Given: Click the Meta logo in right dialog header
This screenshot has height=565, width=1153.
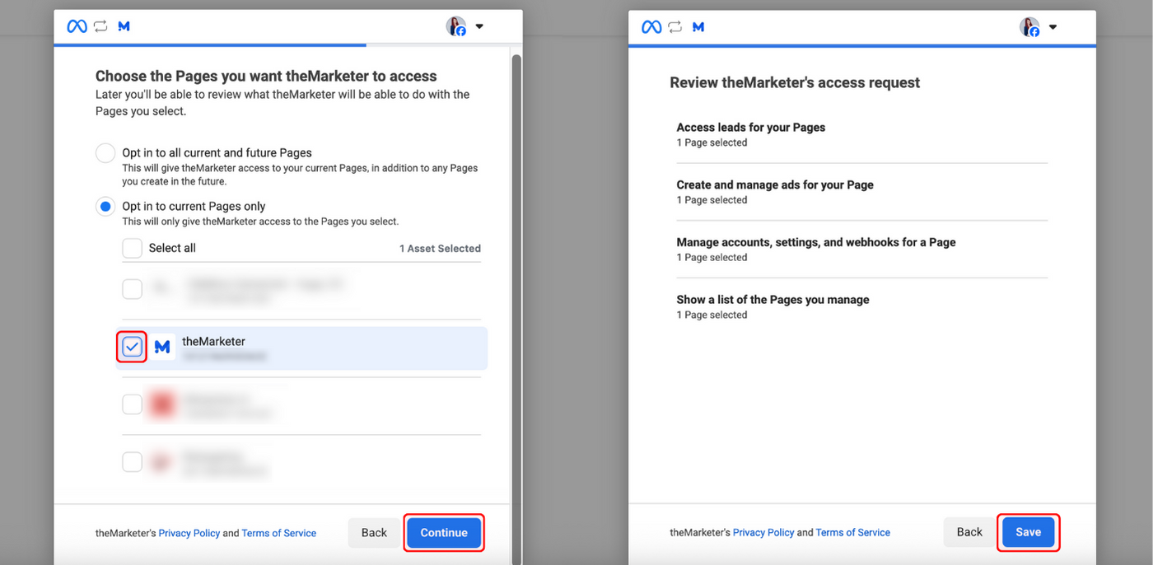Looking at the screenshot, I should (651, 26).
